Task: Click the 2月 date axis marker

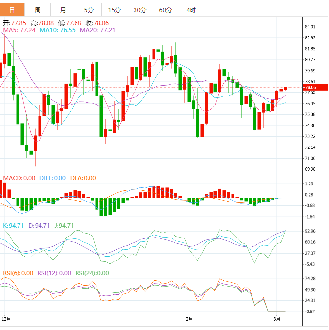Action: [189, 320]
